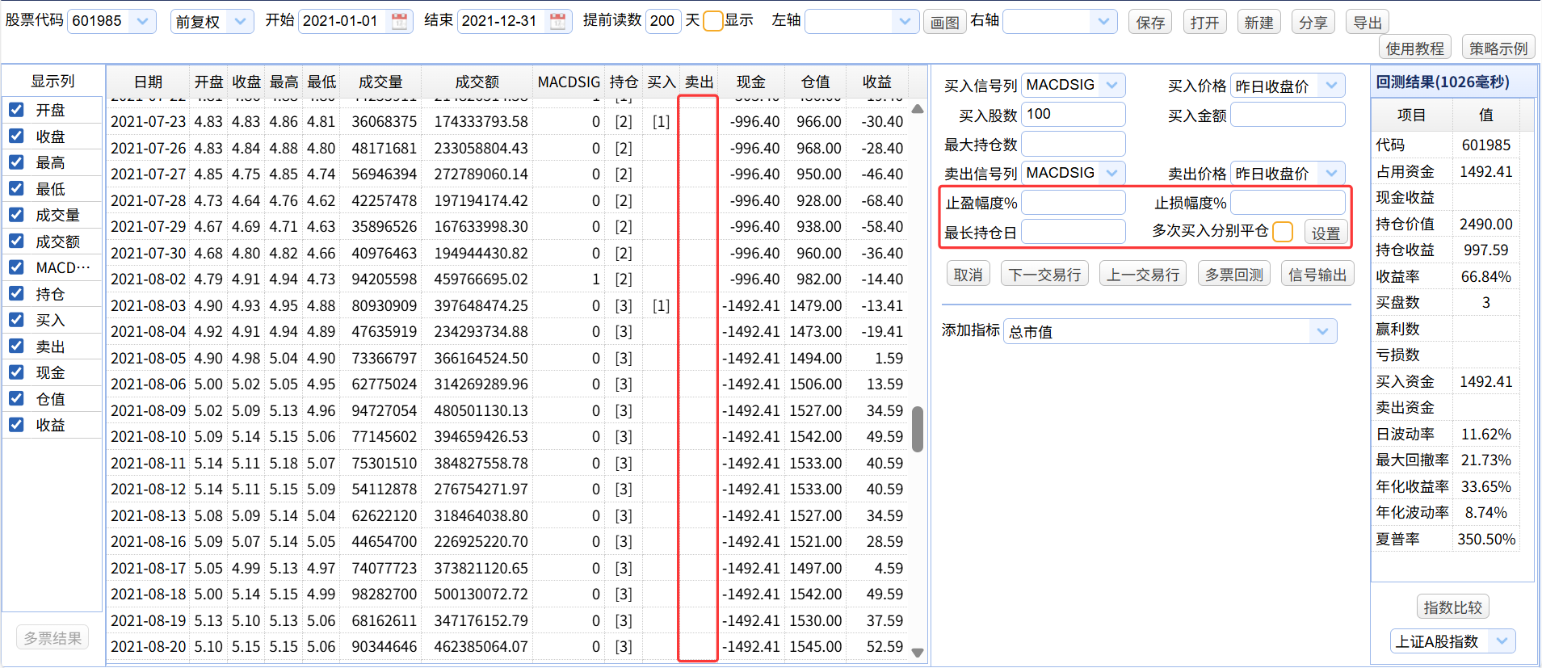1542x668 pixels.
Task: Expand the 买入信号列 MACDSIG dropdown
Action: click(1112, 85)
